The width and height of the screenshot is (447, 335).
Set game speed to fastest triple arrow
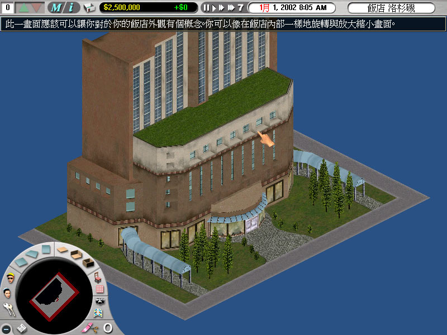(x=230, y=8)
